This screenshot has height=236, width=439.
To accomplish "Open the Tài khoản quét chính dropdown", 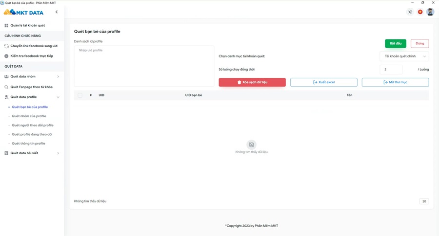I will (x=404, y=56).
